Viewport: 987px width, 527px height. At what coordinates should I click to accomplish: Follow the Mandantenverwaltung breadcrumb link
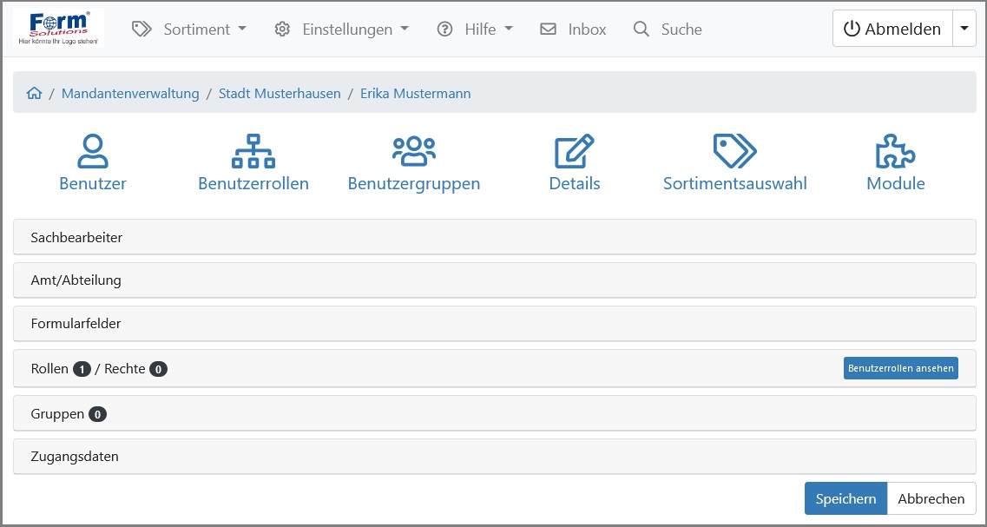[130, 94]
